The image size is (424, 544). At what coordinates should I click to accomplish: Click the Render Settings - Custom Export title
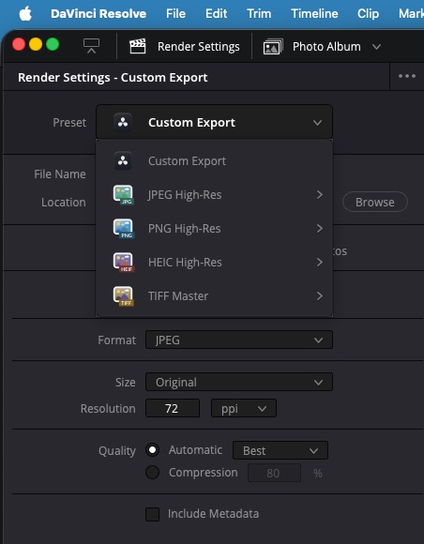click(x=113, y=77)
